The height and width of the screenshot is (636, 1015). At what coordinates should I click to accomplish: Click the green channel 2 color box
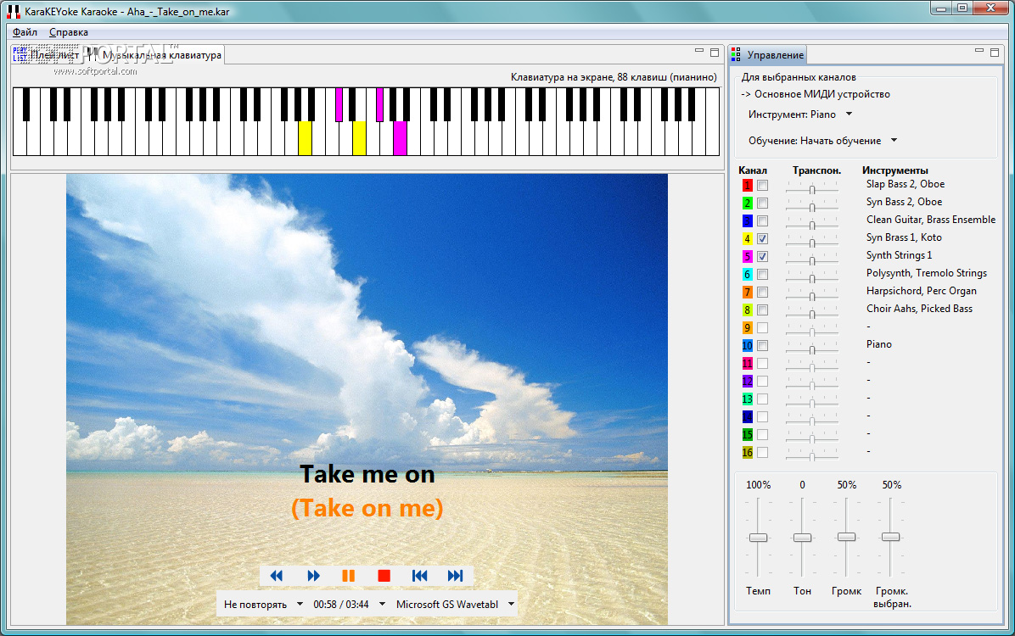pos(747,204)
